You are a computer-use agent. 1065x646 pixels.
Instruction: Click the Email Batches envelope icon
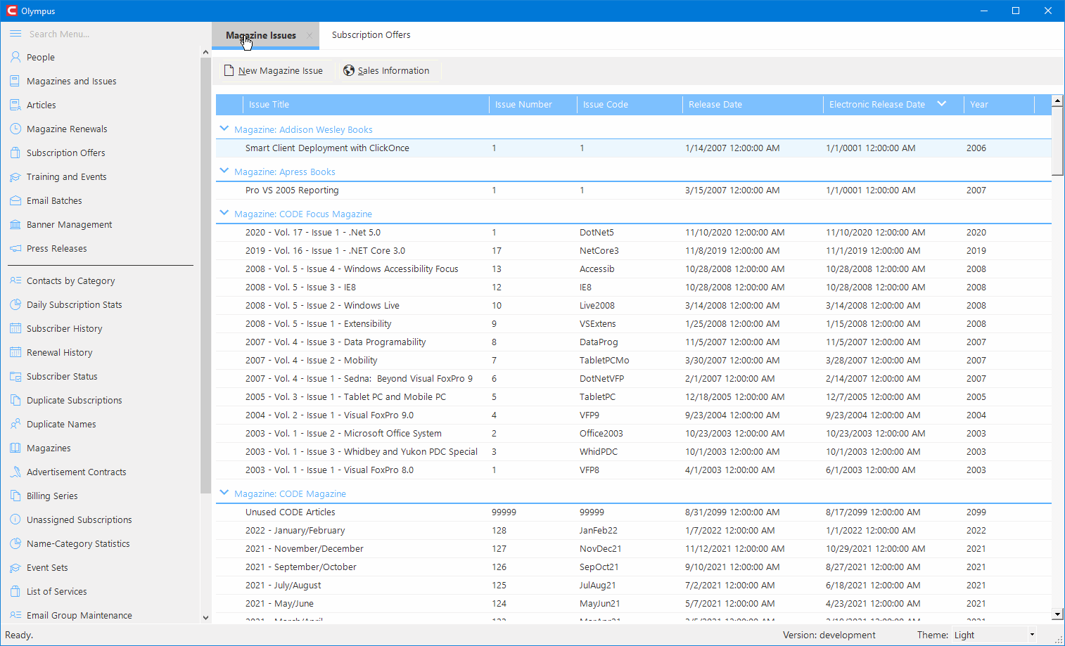click(15, 200)
